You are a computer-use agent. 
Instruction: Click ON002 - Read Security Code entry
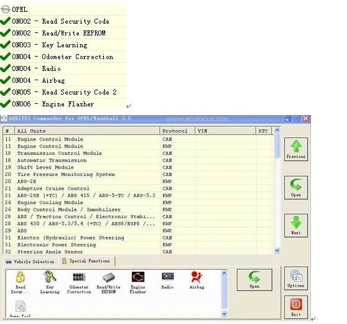point(63,21)
